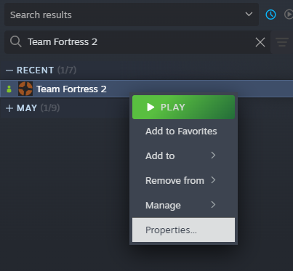293x271 pixels.
Task: Toggle the ready-to-play filter icon
Action: (289, 15)
